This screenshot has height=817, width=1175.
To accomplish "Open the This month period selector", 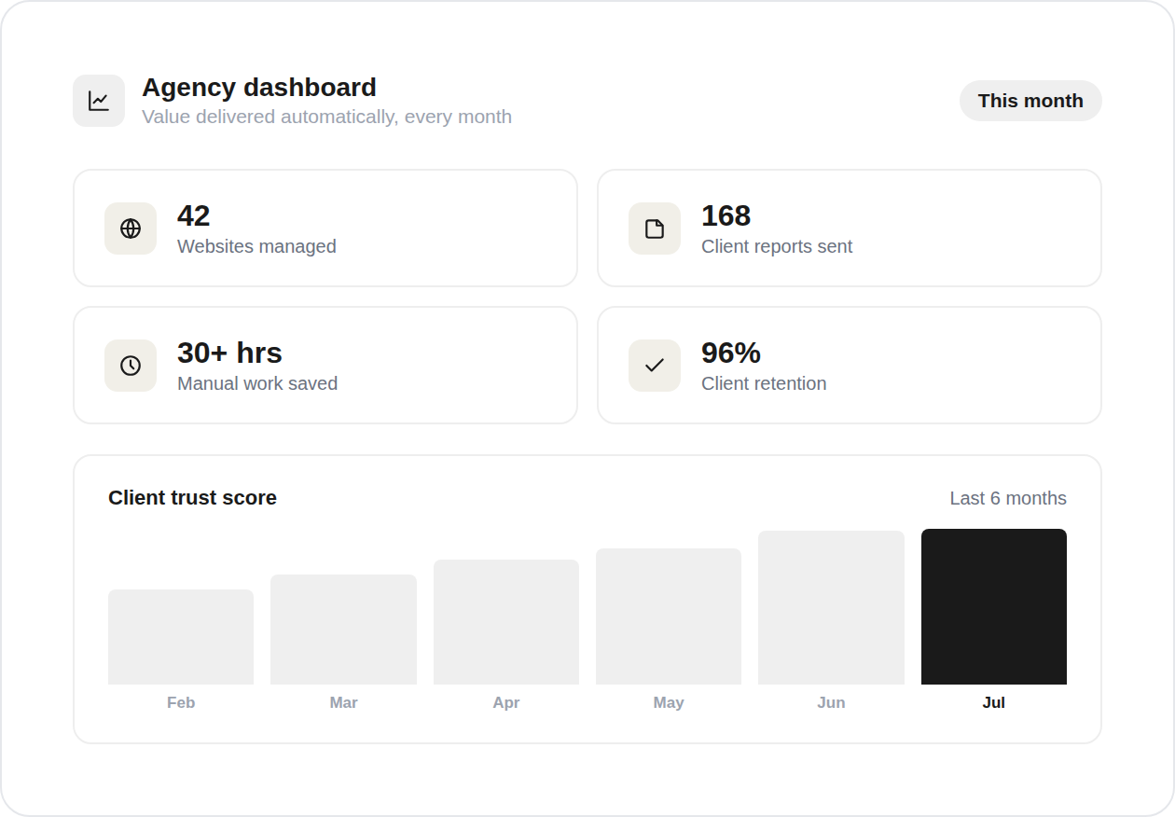I will click(1030, 101).
